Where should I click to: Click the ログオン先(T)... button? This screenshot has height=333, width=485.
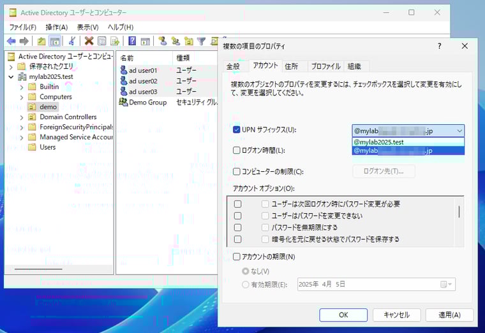coord(384,171)
